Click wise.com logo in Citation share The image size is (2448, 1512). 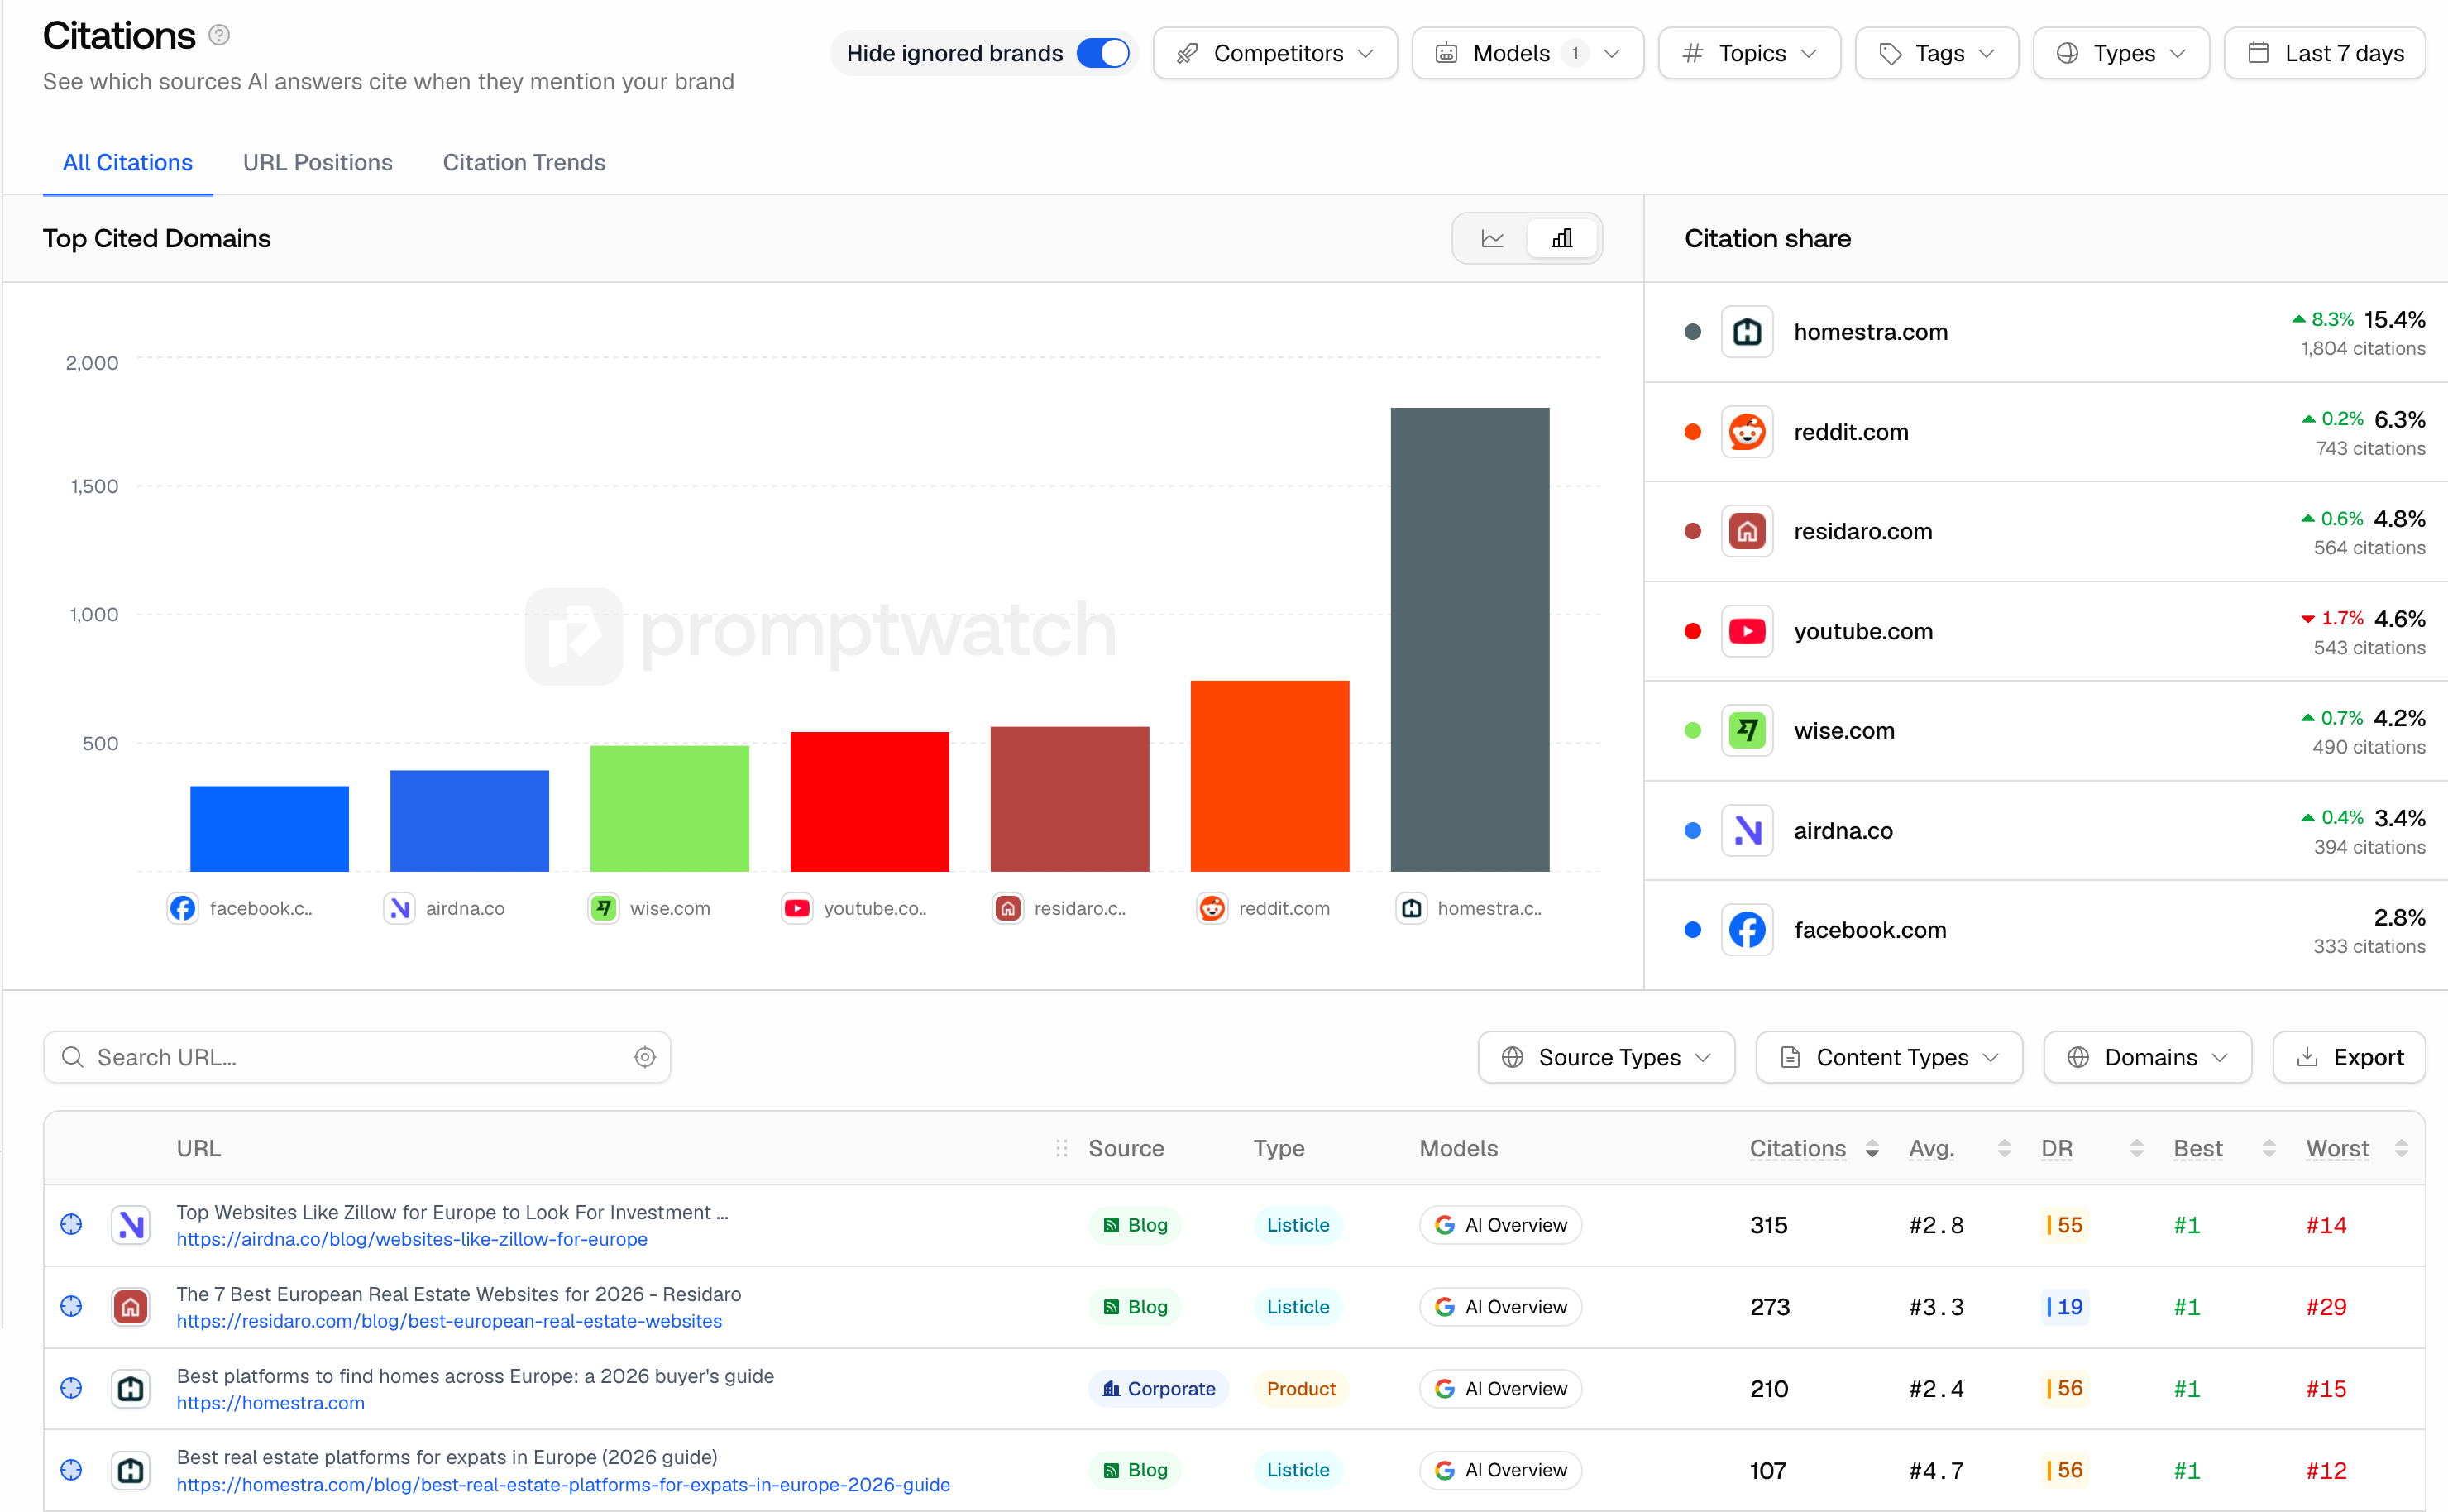tap(1747, 730)
